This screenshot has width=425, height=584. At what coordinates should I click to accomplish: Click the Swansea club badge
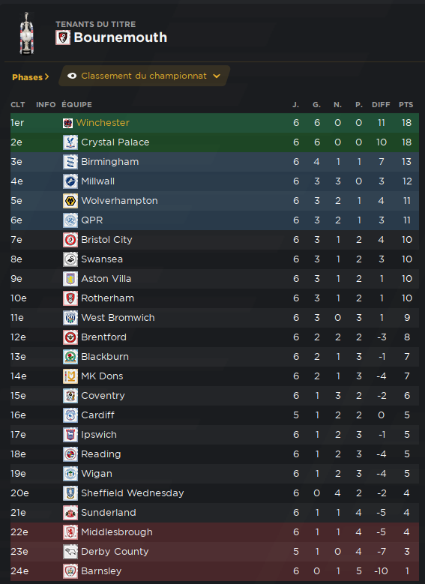click(70, 259)
